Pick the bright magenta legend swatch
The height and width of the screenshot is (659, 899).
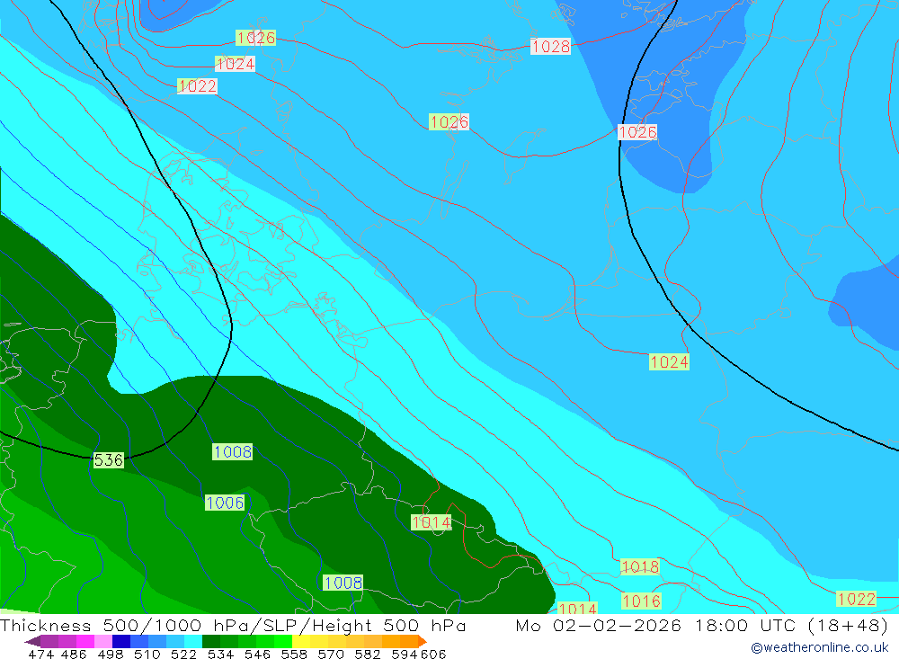click(85, 641)
